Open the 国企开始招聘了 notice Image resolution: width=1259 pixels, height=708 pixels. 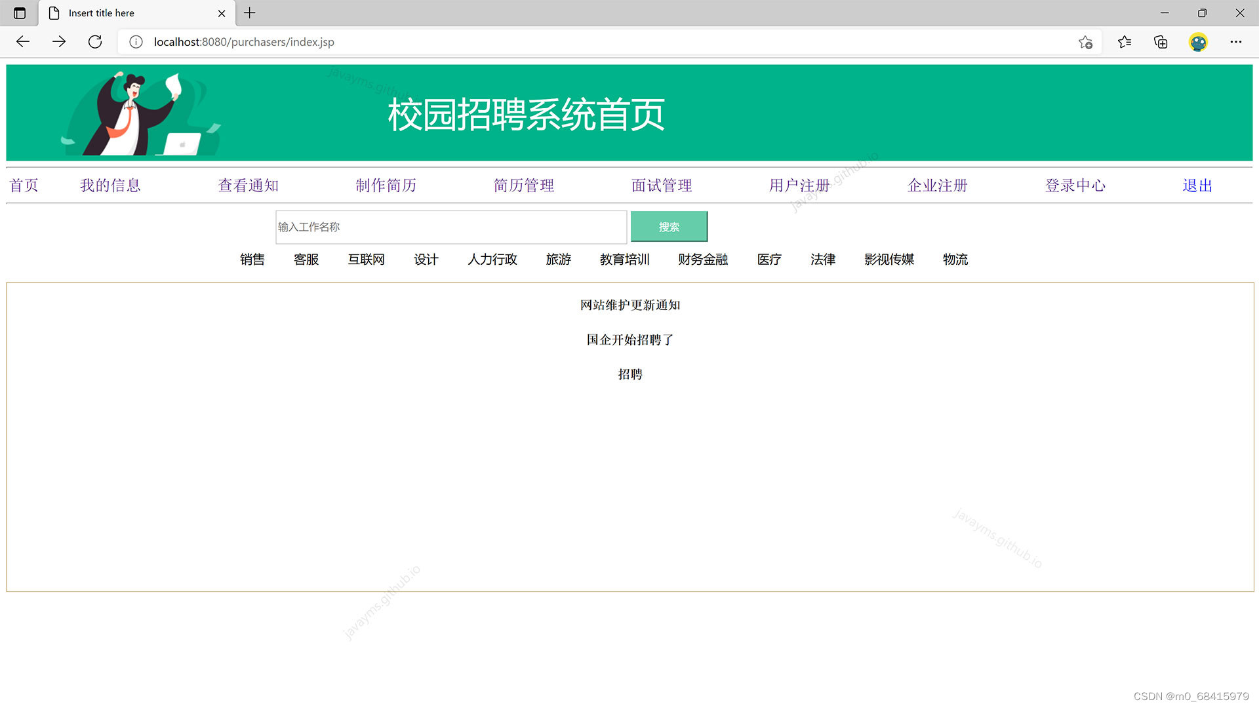pos(629,340)
